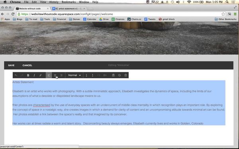Open the Chains.cc bookmark
The height and width of the screenshot is (149, 239).
[135, 19]
